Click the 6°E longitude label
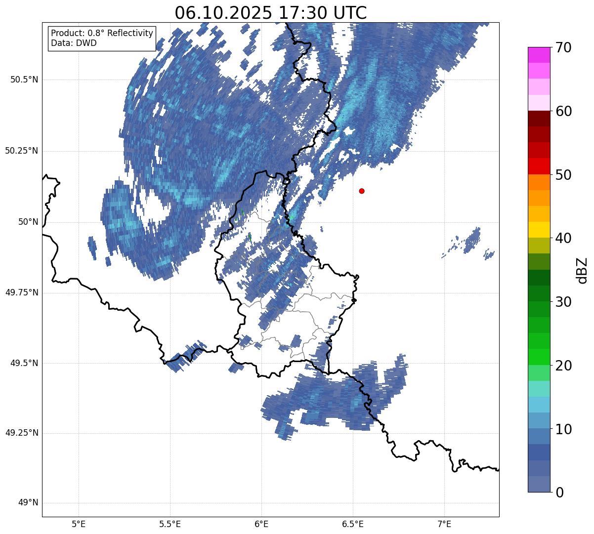This screenshot has width=594, height=534. [x=261, y=524]
